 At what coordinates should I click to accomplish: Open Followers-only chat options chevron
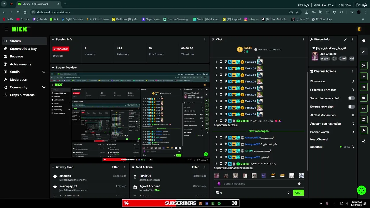click(353, 90)
